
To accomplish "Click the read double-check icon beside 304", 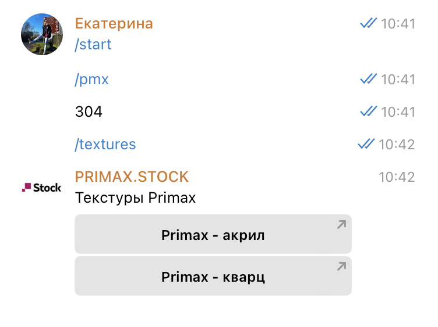I will (369, 112).
